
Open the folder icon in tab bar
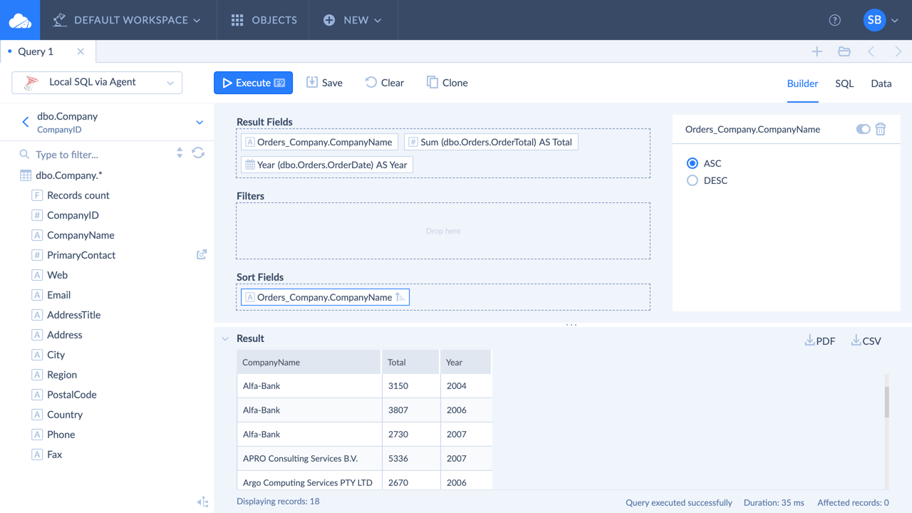pyautogui.click(x=844, y=51)
